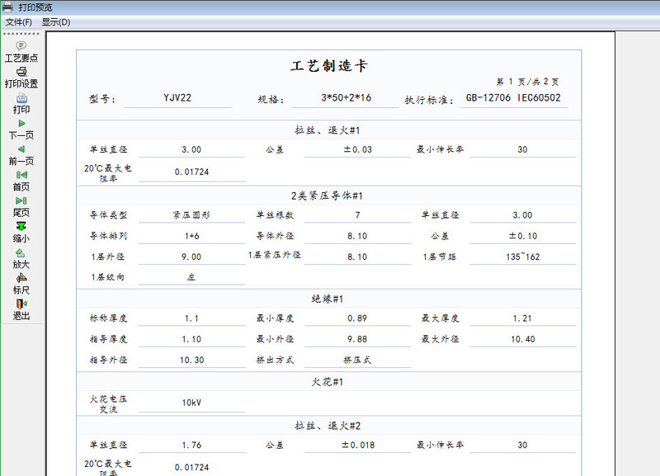The width and height of the screenshot is (660, 476).
Task: Click the 执行标准 label
Action: [429, 100]
